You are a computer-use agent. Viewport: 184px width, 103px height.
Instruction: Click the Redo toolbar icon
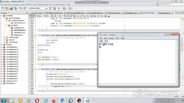[25, 8]
